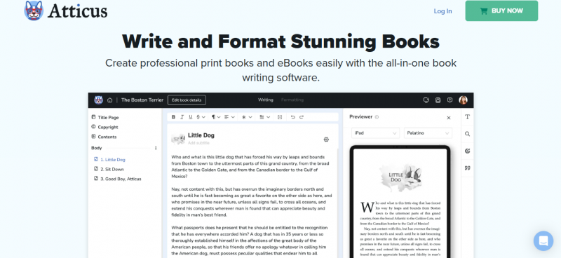Click the small Atticus logo in app bar
The height and width of the screenshot is (258, 561).
[x=98, y=100]
